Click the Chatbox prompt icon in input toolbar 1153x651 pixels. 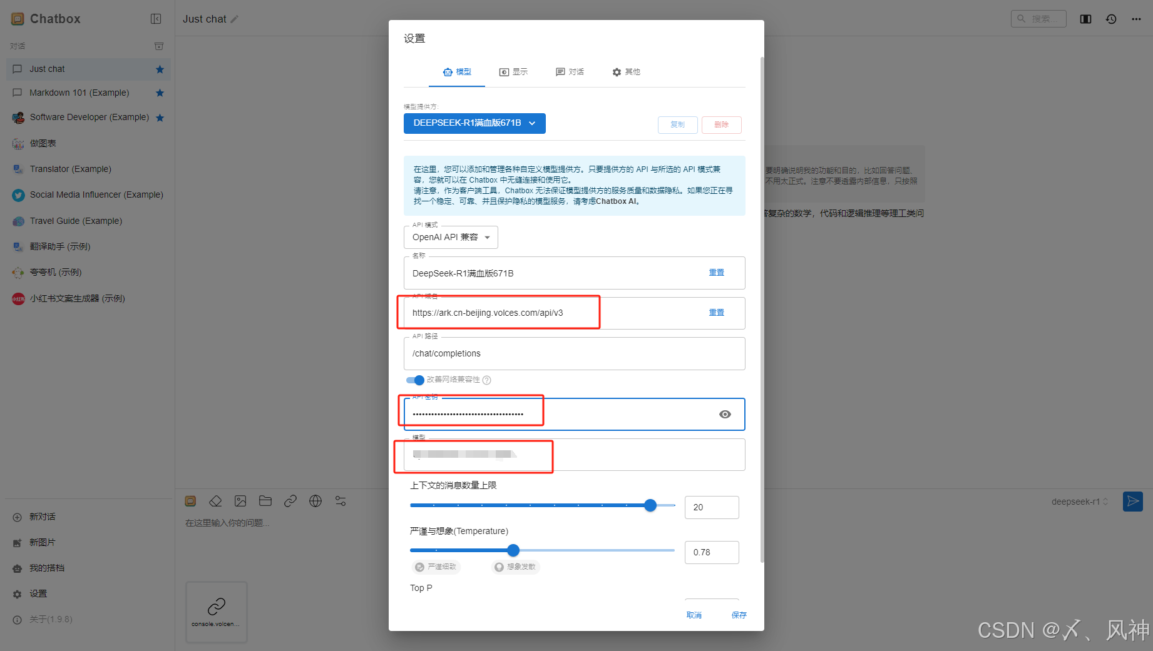[x=190, y=501]
